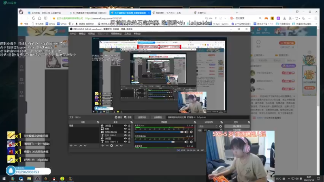Open transition properties gear icon

point(220,126)
